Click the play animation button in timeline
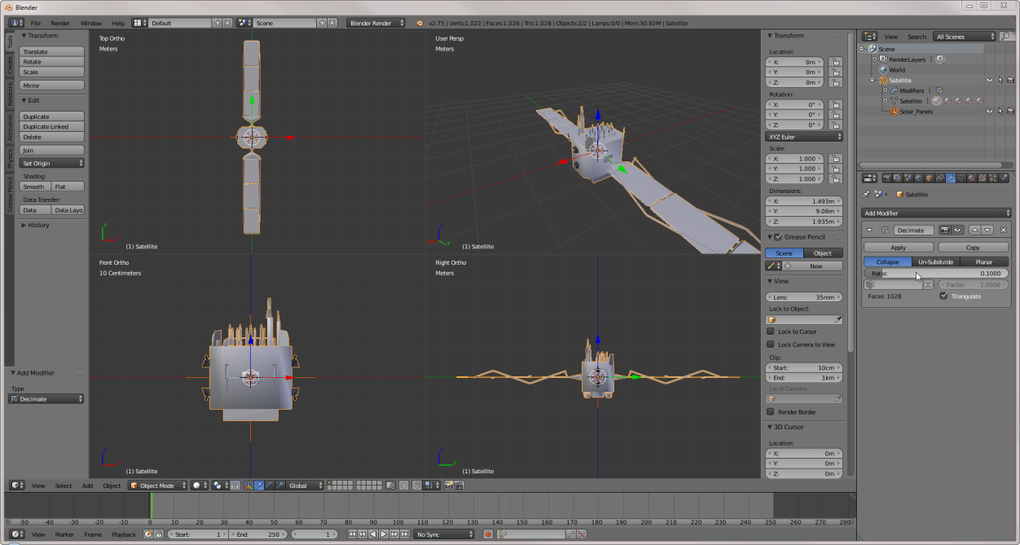The width and height of the screenshot is (1020, 545). tap(384, 534)
